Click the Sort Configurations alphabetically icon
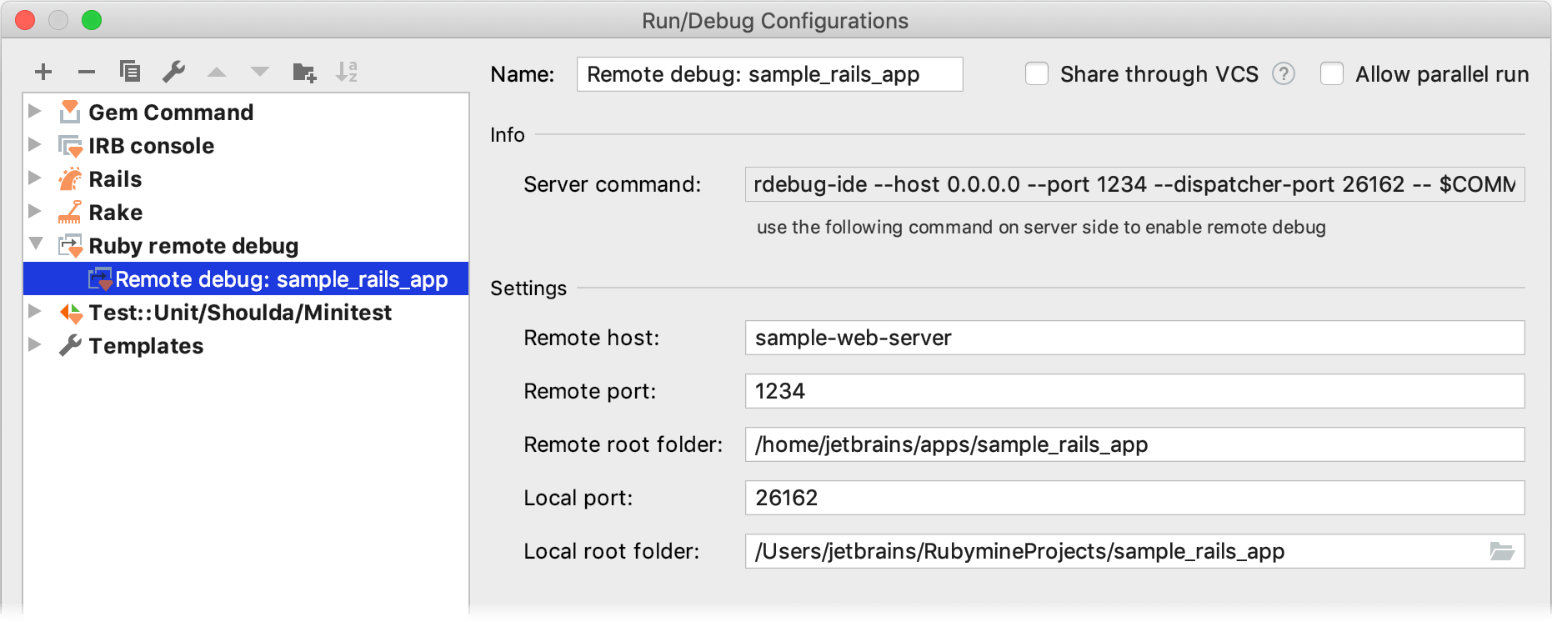The width and height of the screenshot is (1552, 622). (347, 73)
